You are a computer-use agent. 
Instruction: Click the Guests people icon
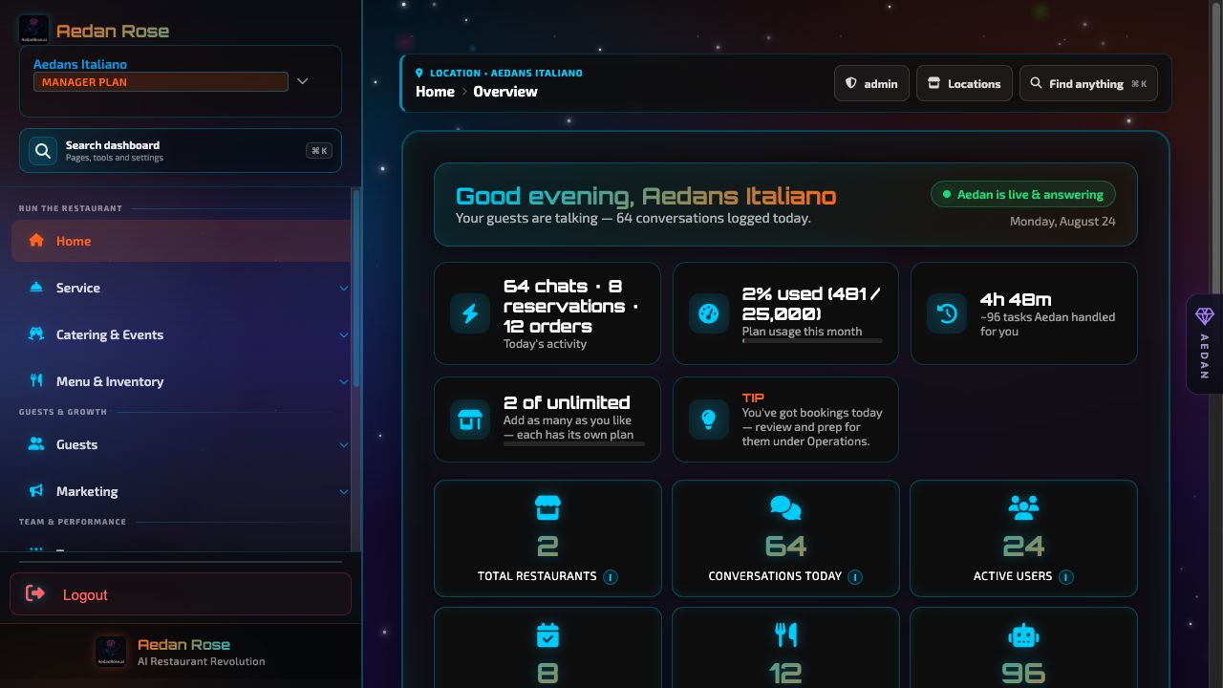click(36, 444)
